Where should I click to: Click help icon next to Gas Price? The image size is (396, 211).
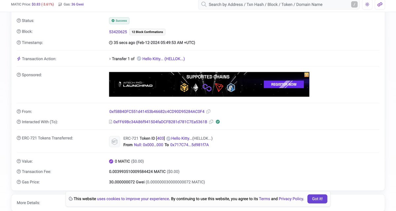click(19, 182)
